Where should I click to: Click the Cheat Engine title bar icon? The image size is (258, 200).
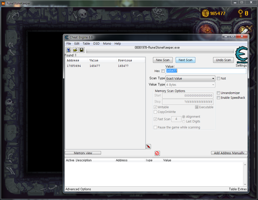(x=67, y=37)
